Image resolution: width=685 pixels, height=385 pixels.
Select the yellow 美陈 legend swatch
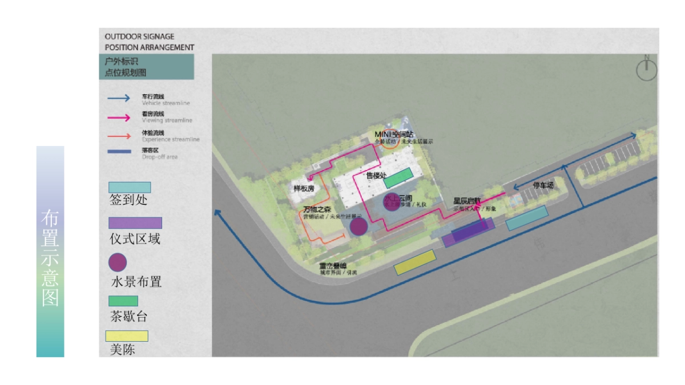point(127,336)
